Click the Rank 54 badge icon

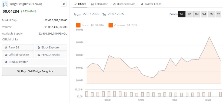6,48
